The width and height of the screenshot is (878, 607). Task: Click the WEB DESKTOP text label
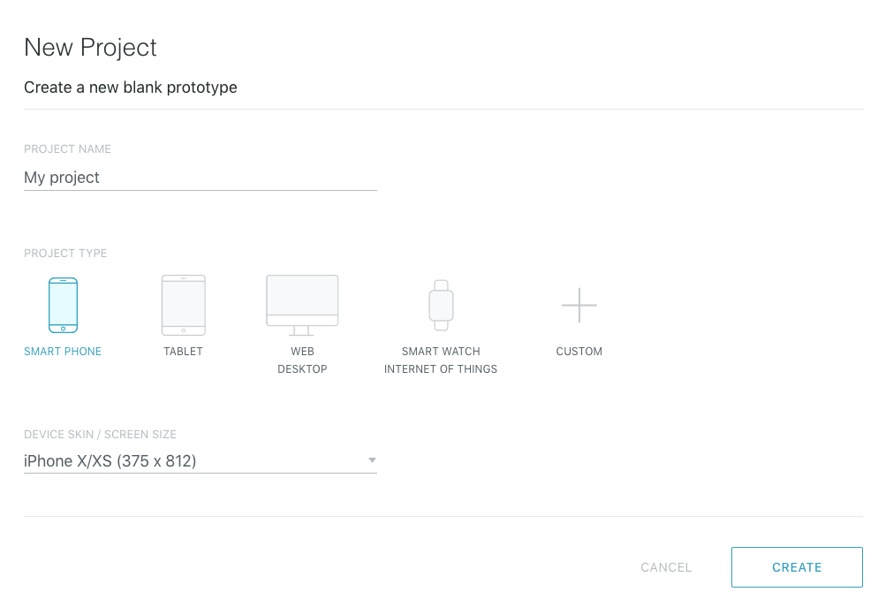[302, 360]
